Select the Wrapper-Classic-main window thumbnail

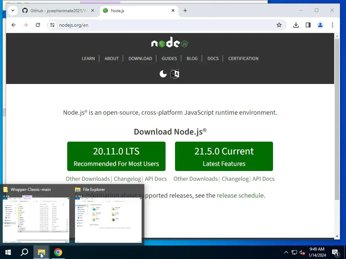tap(36, 214)
